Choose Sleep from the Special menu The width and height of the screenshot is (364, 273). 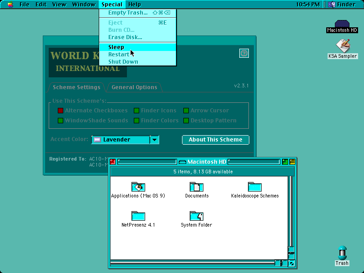pos(138,47)
